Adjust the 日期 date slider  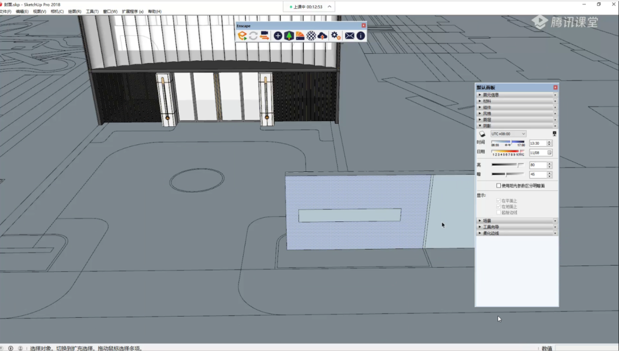point(508,151)
